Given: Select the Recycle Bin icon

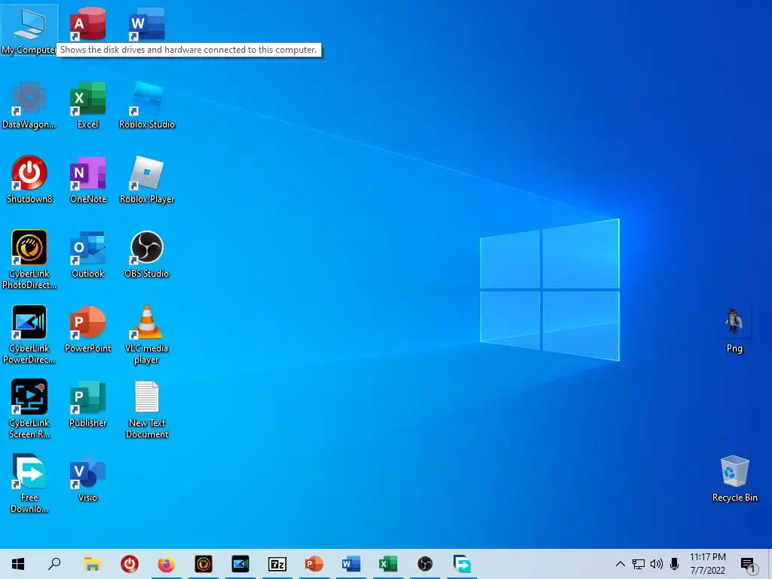Looking at the screenshot, I should click(734, 479).
